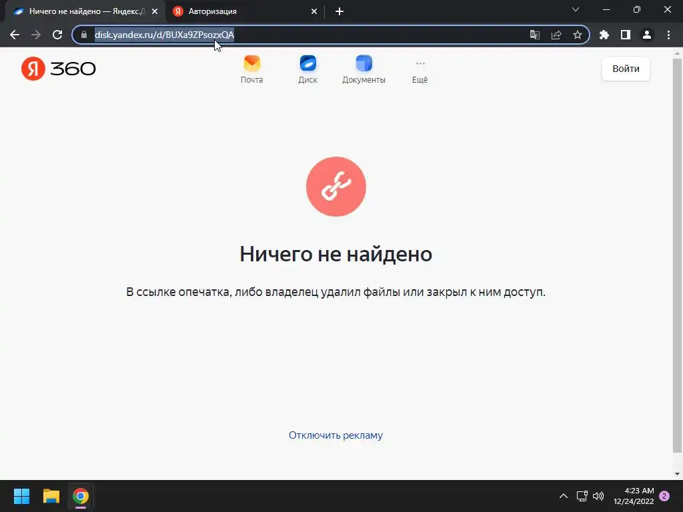Open the Документы service icon
The height and width of the screenshot is (512, 683).
point(364,69)
